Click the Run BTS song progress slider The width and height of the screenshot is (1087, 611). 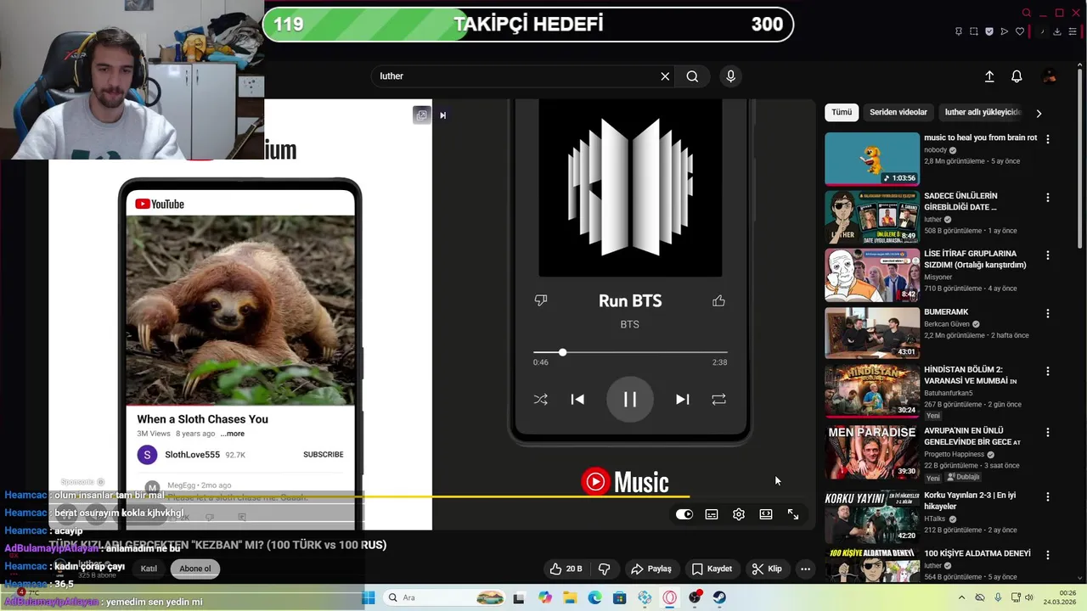click(x=630, y=351)
